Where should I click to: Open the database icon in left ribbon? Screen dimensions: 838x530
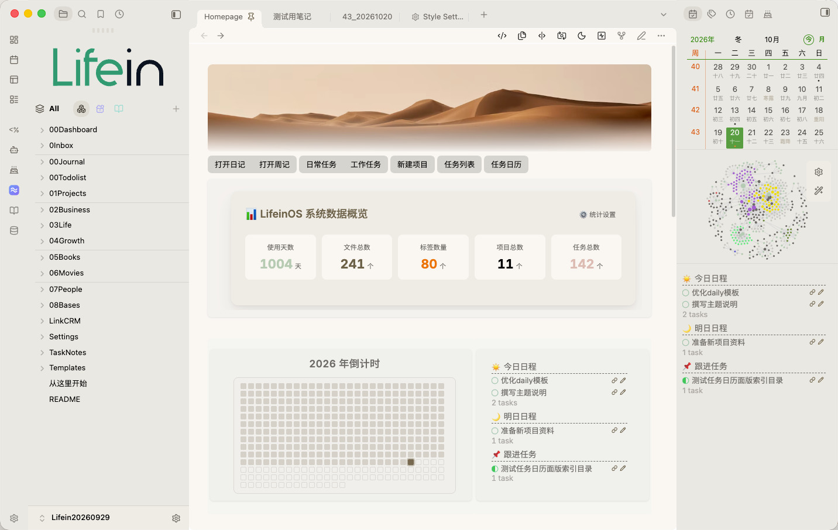[x=14, y=230]
